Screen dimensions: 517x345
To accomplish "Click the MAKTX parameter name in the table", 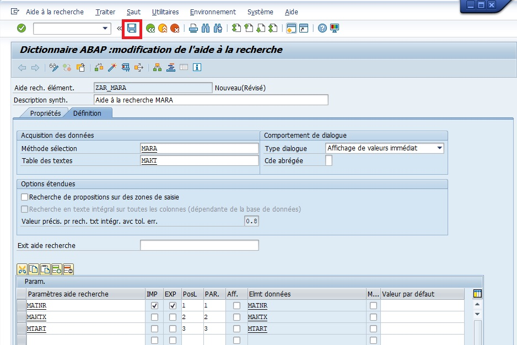I will click(37, 317).
